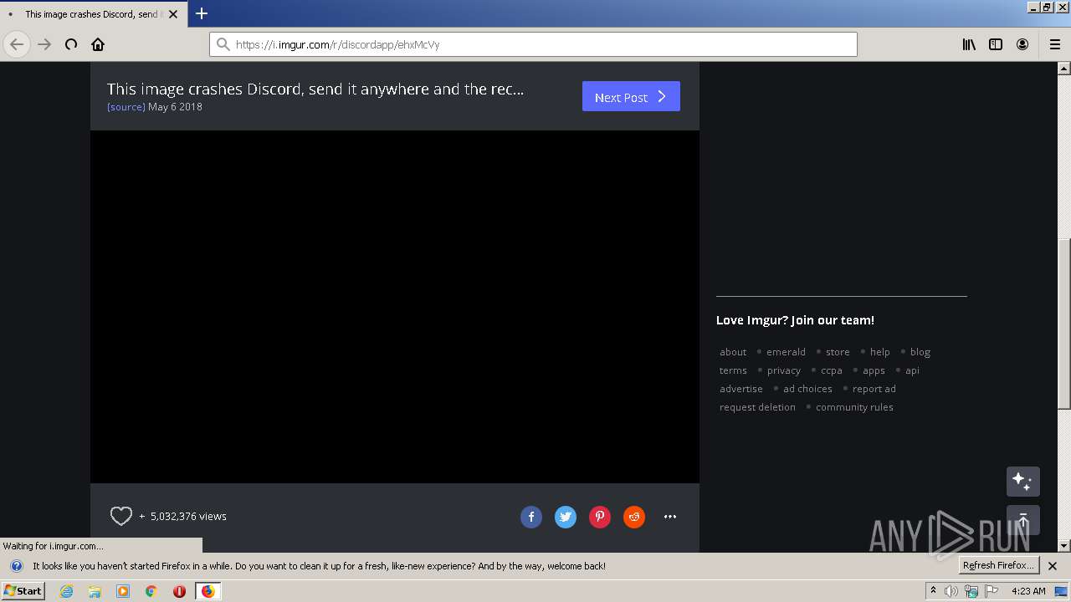Screen dimensions: 1071x602
Task: Open the [source] link
Action: coord(126,107)
